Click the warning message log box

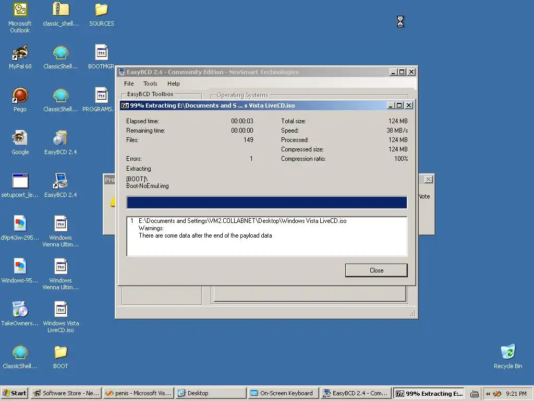click(266, 237)
